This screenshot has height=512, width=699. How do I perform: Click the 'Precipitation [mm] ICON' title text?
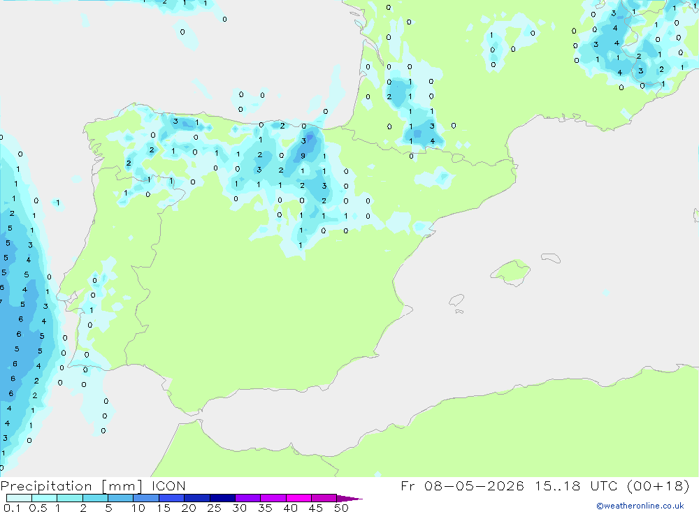tap(93, 486)
